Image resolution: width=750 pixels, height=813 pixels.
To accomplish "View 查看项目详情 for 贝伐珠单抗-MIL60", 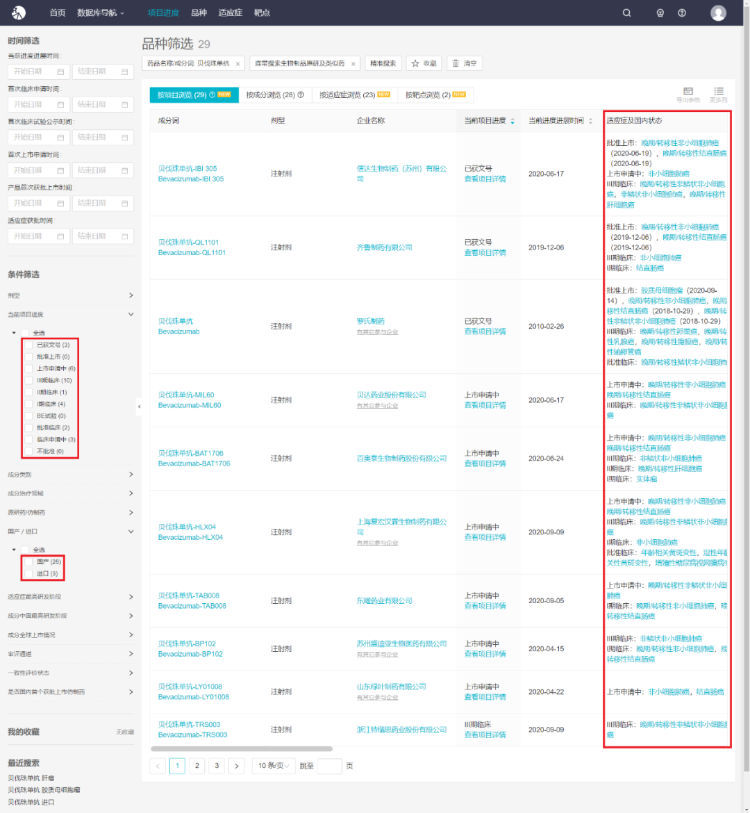I will (x=485, y=406).
